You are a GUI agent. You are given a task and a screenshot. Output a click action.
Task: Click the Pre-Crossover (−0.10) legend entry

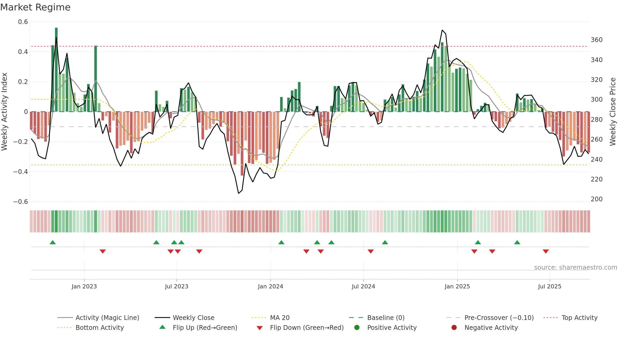[x=490, y=318]
